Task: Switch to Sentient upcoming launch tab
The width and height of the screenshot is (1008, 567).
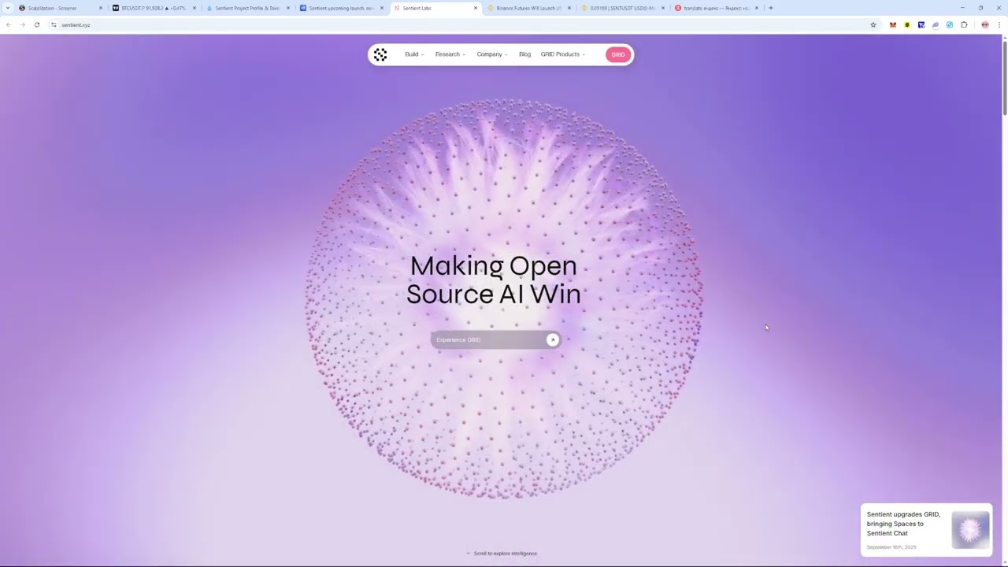Action: coord(341,8)
